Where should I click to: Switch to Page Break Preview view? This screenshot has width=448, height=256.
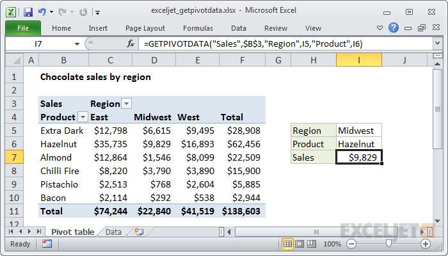coord(312,244)
